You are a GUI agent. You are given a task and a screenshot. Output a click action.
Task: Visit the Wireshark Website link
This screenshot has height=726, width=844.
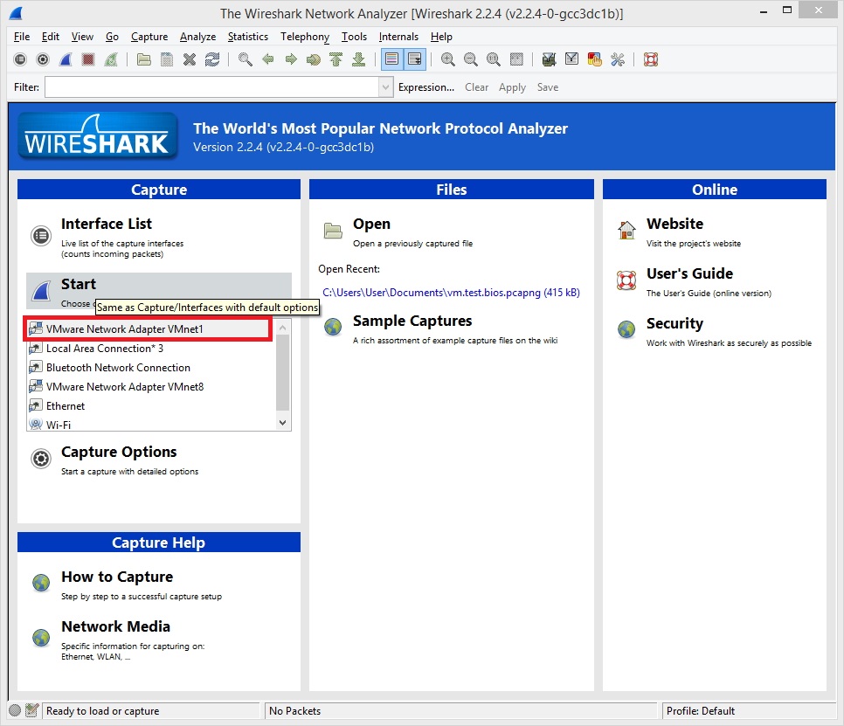[x=675, y=224]
